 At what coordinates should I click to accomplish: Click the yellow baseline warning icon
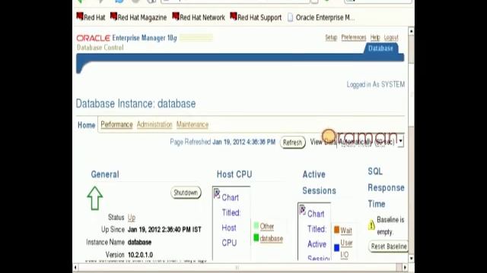point(371,225)
